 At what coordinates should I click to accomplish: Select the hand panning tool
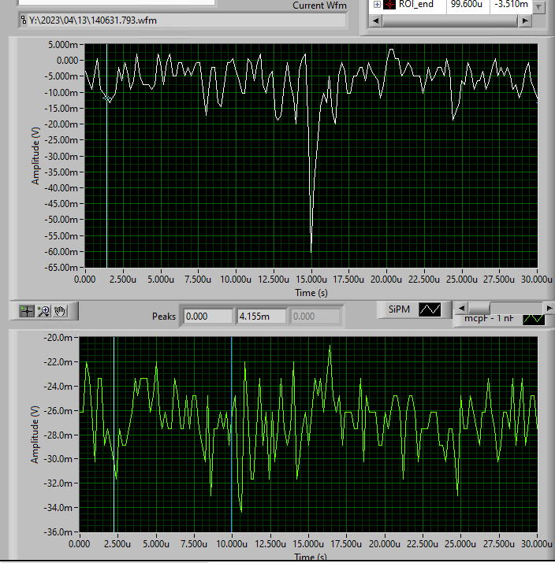(60, 311)
